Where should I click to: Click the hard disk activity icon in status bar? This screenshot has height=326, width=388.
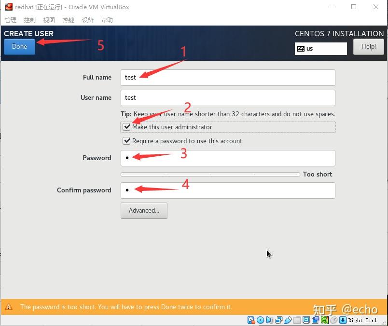[251, 320]
